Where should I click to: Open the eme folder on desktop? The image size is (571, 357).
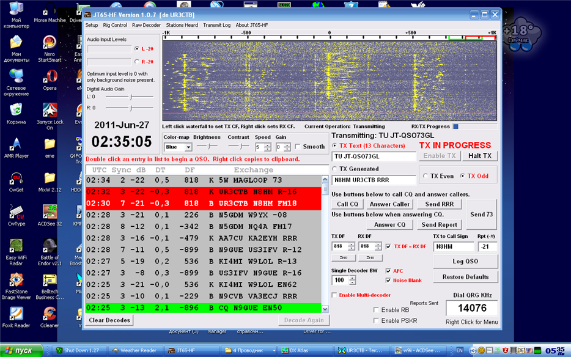50,147
